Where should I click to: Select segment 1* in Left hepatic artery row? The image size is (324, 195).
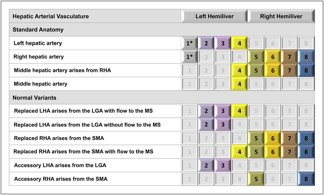pyautogui.click(x=190, y=43)
